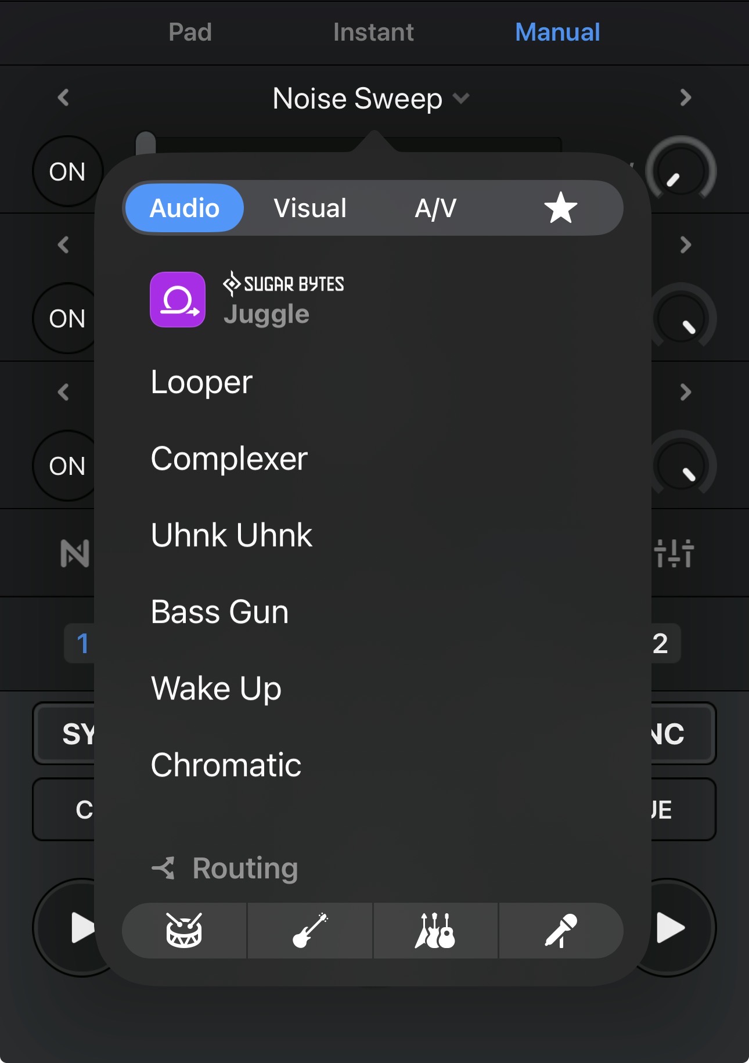This screenshot has width=749, height=1063.
Task: Open the favorites star tab
Action: [560, 208]
